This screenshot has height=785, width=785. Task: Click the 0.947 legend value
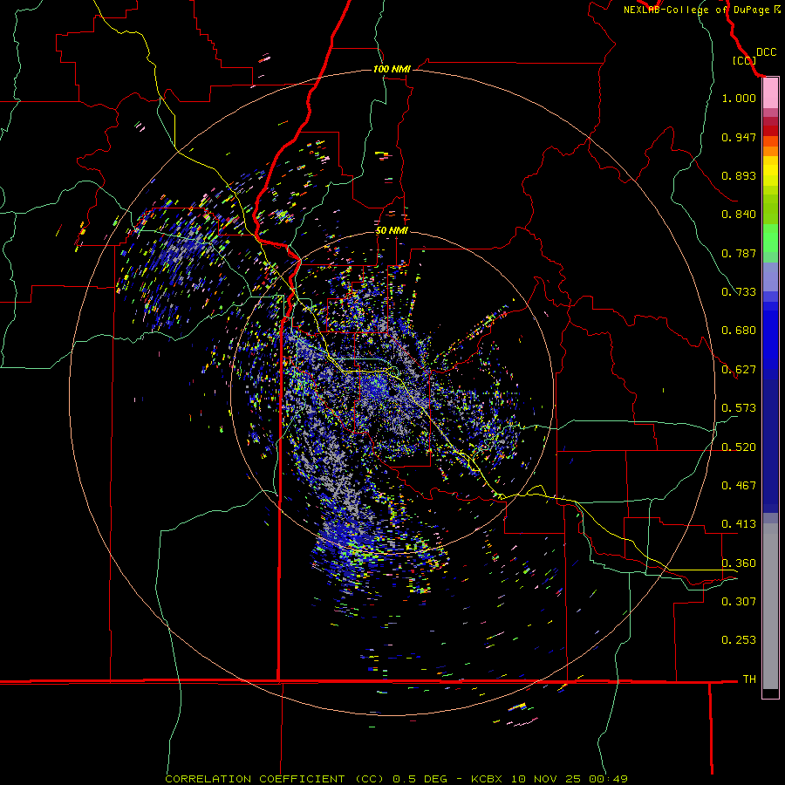click(x=739, y=137)
